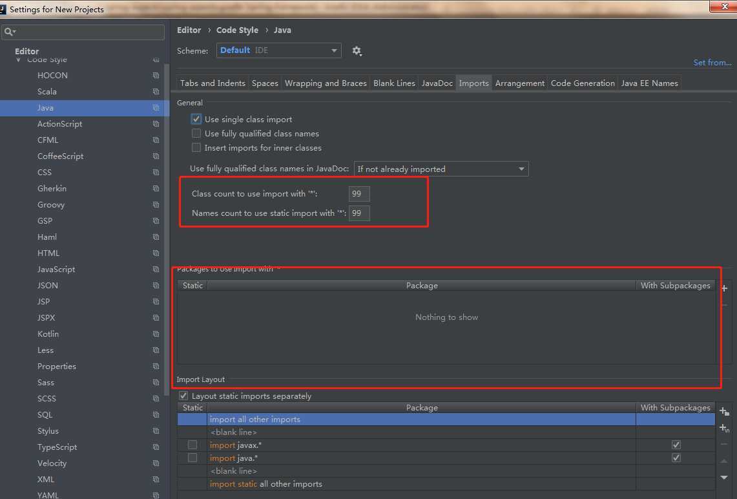This screenshot has width=737, height=499.
Task: Open the Scheme dropdown
Action: coord(278,50)
